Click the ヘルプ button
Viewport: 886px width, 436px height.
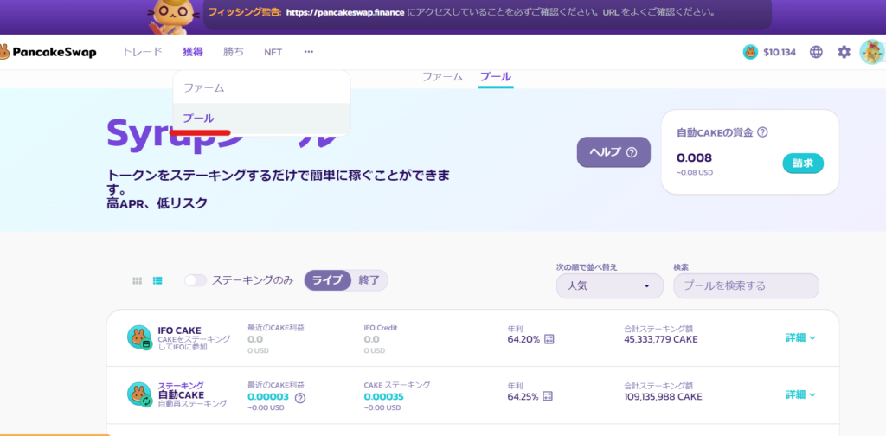(x=613, y=152)
